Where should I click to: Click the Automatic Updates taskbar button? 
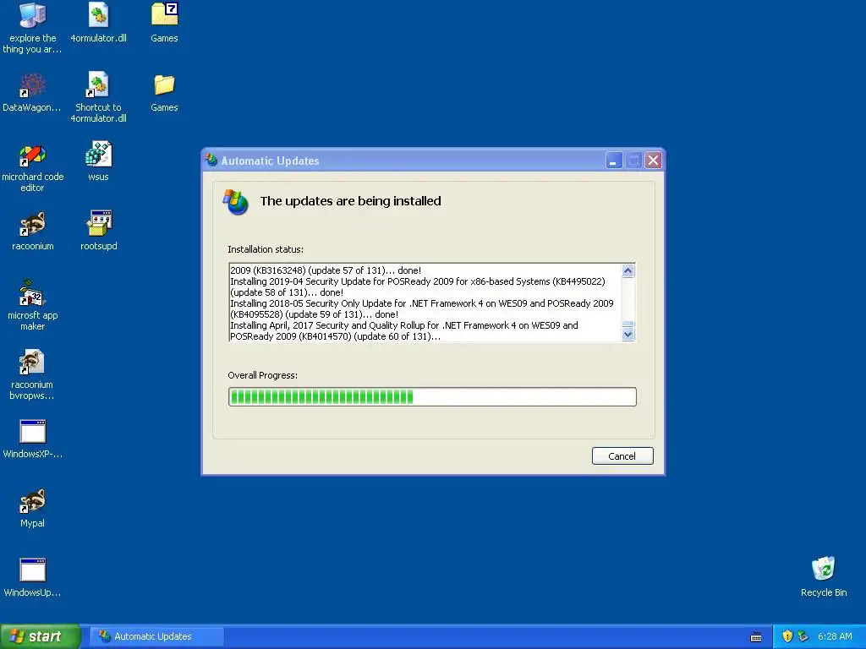click(x=157, y=636)
